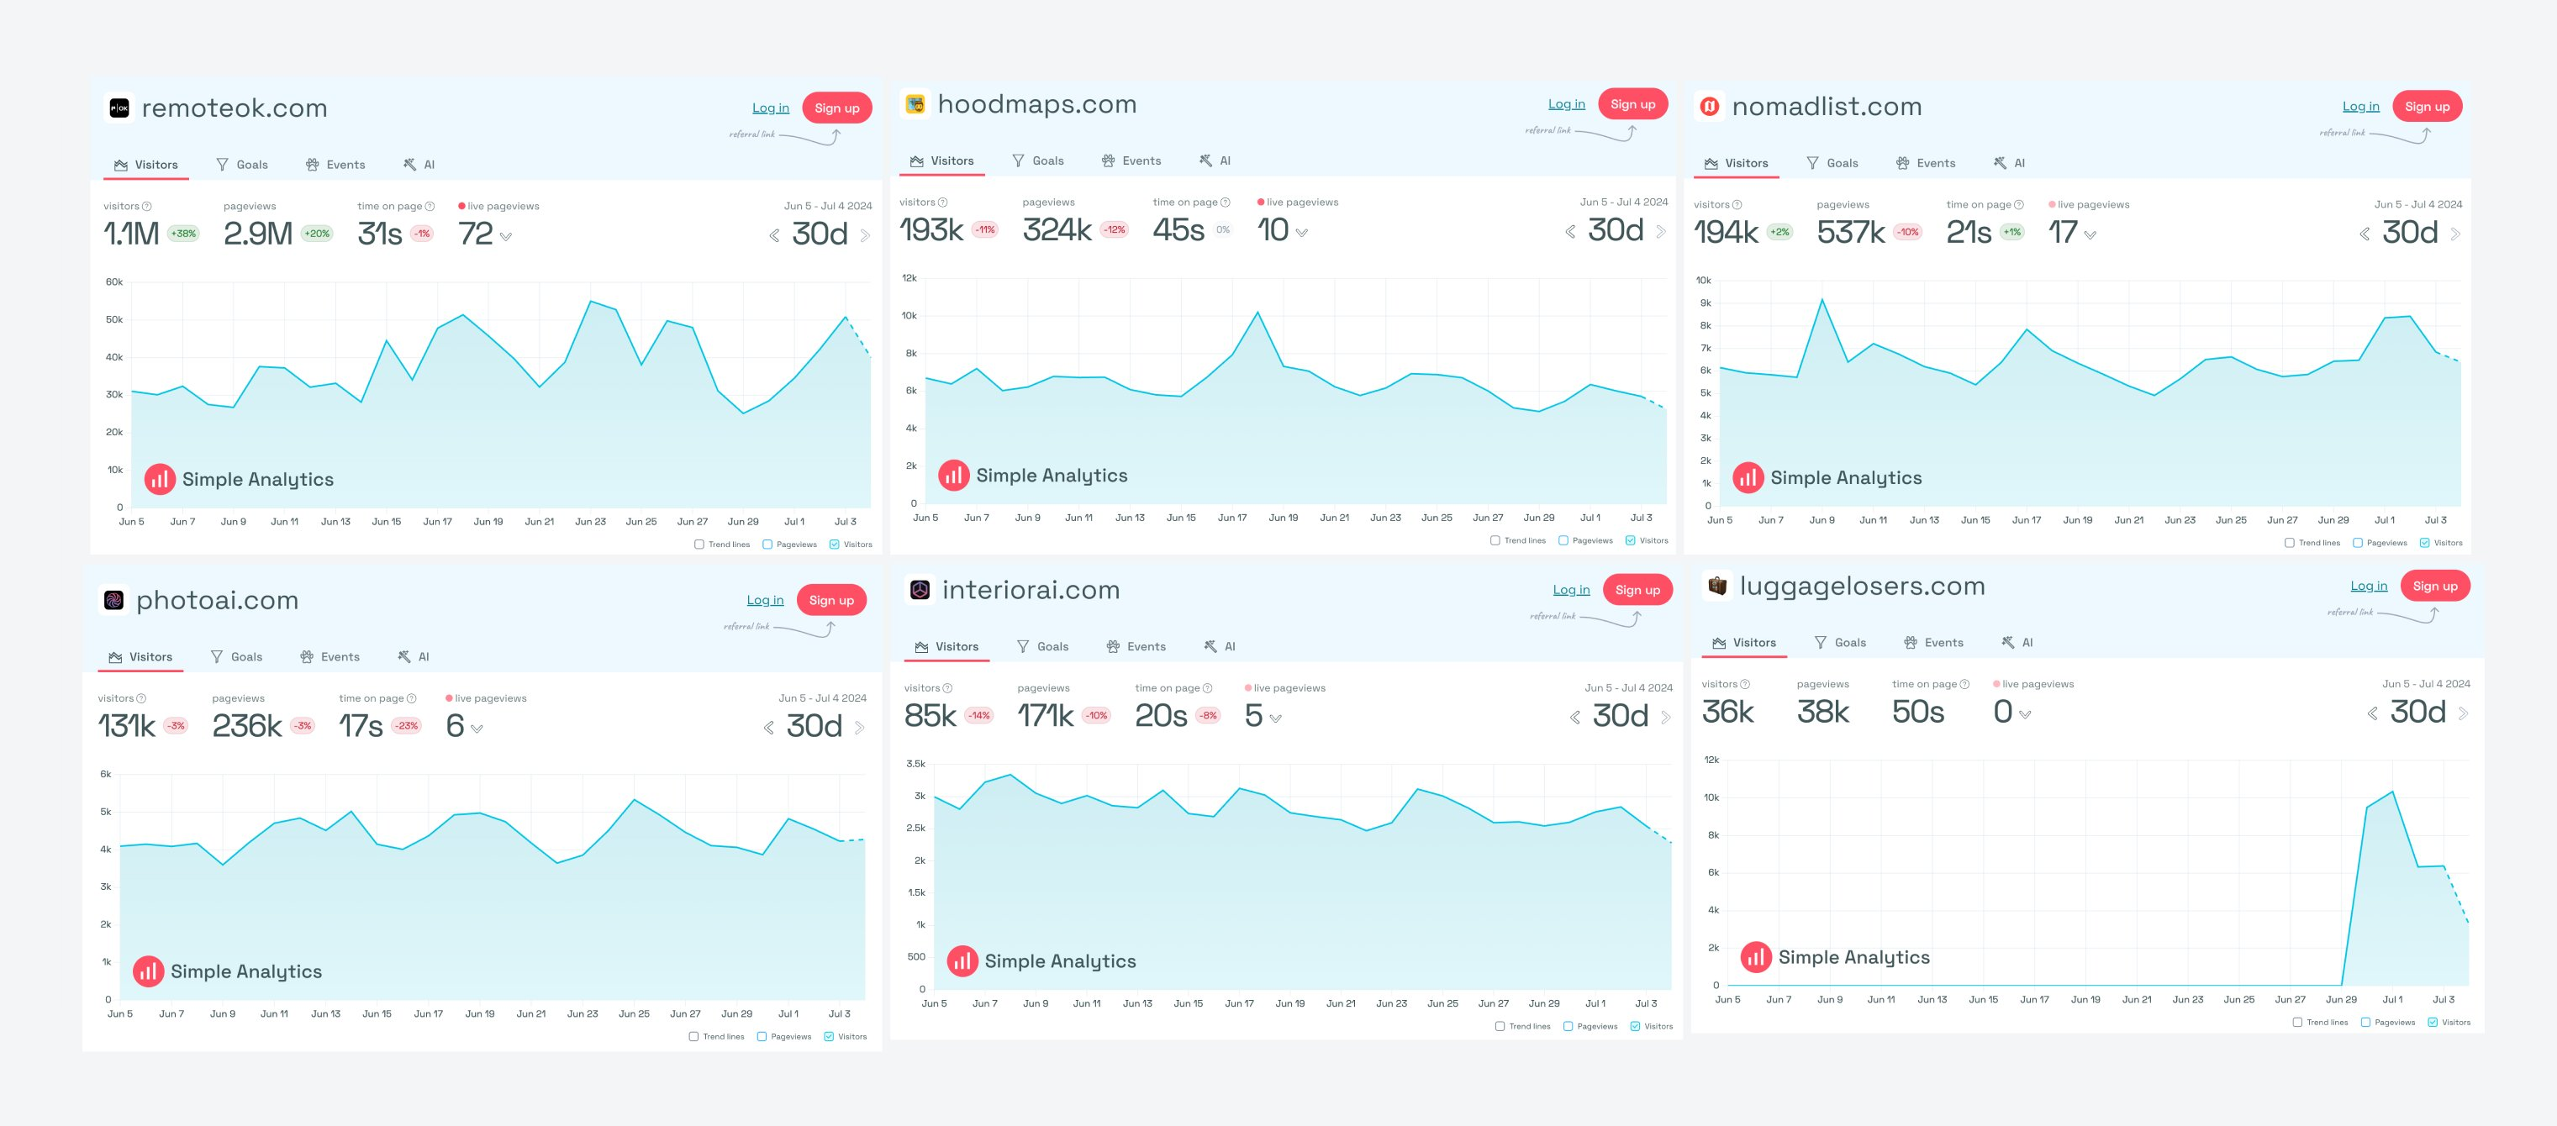Go to next 30d period in nomadlist panel
The width and height of the screenshot is (2557, 1126).
click(x=2454, y=234)
